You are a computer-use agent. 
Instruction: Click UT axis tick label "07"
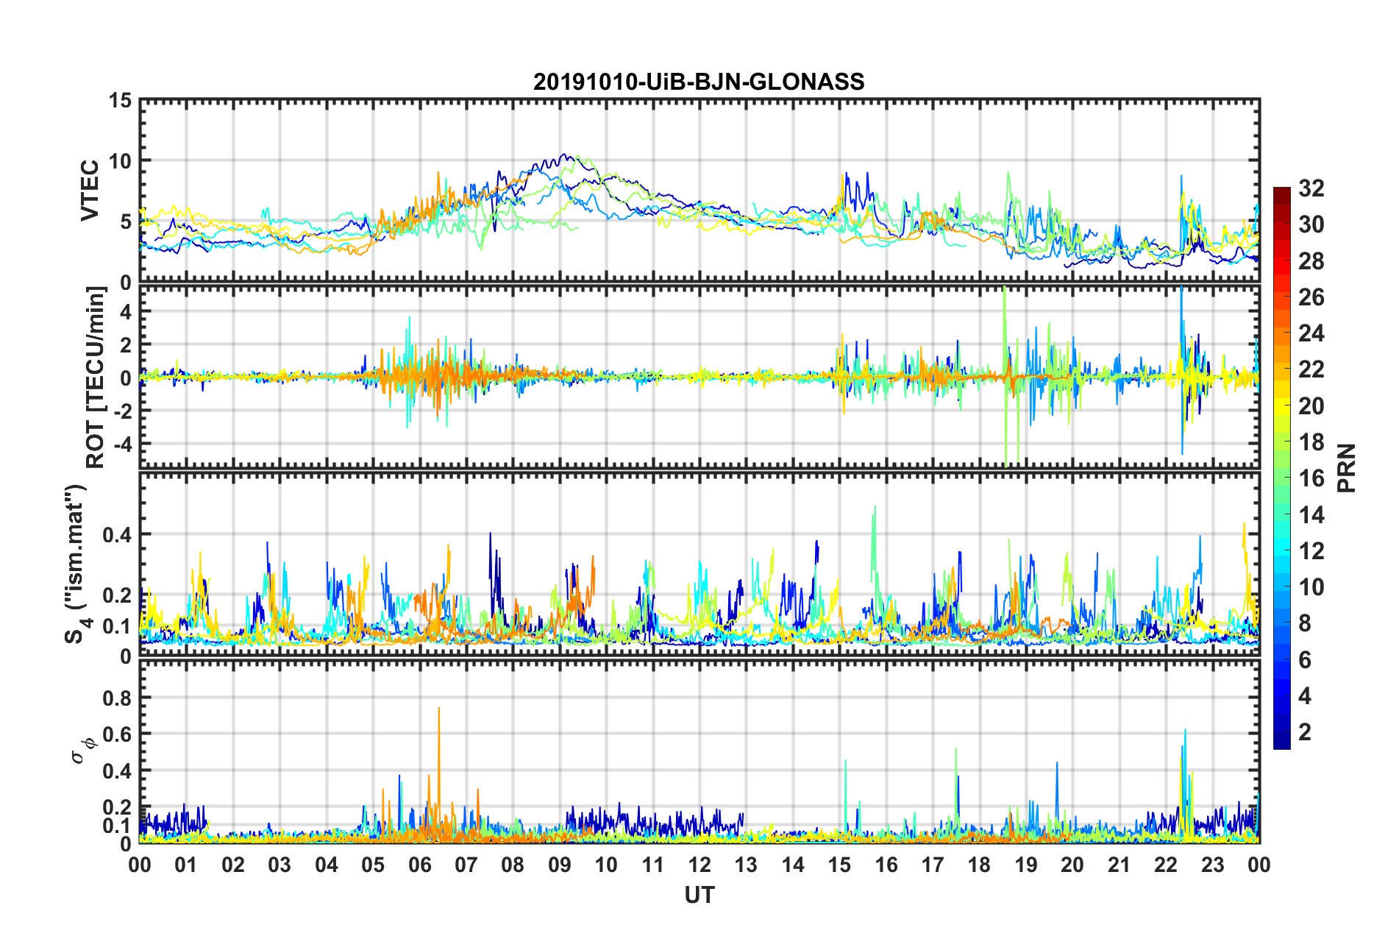466,865
